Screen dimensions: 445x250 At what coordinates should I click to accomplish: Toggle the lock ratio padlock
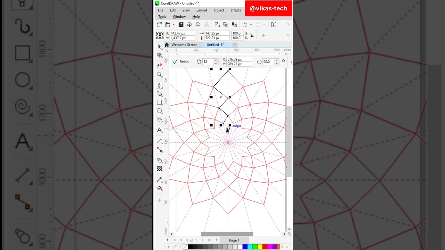[x=252, y=35]
